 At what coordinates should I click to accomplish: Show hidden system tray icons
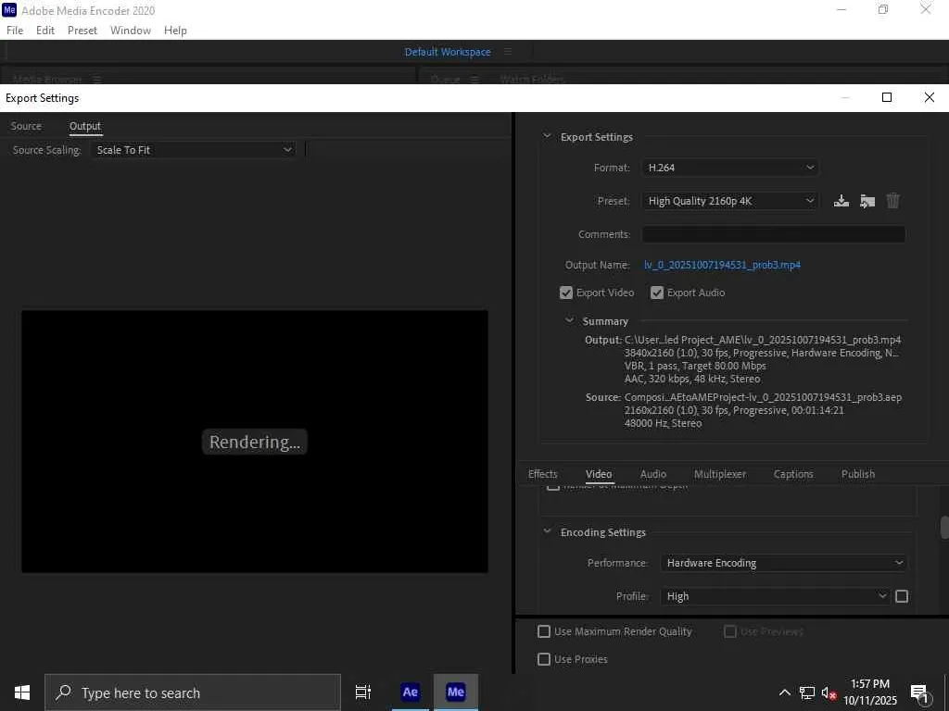pyautogui.click(x=784, y=692)
